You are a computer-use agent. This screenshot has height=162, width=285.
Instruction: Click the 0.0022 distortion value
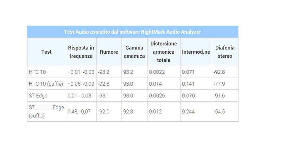click(x=157, y=72)
